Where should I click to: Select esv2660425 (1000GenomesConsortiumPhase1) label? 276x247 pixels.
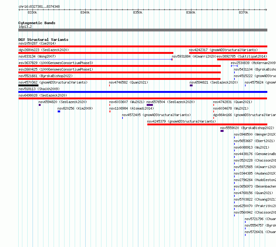56,69
